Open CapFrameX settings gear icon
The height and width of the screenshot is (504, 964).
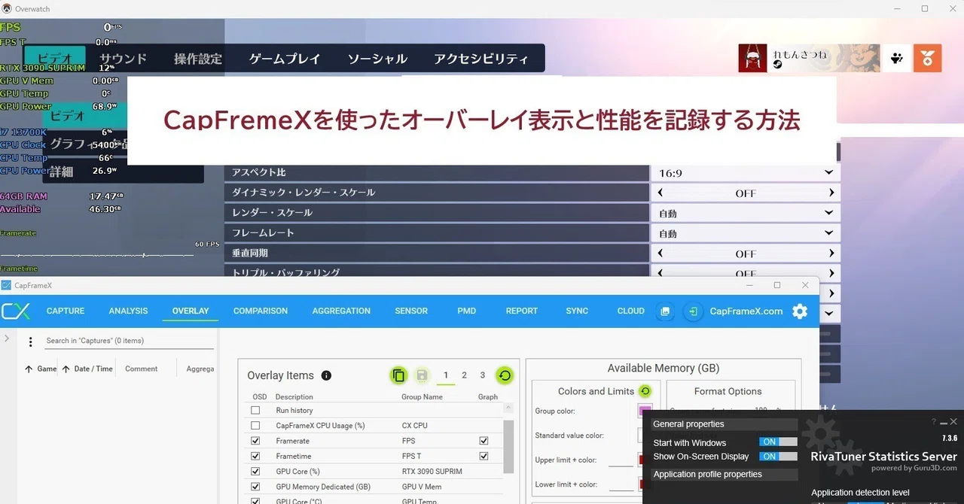tap(800, 311)
